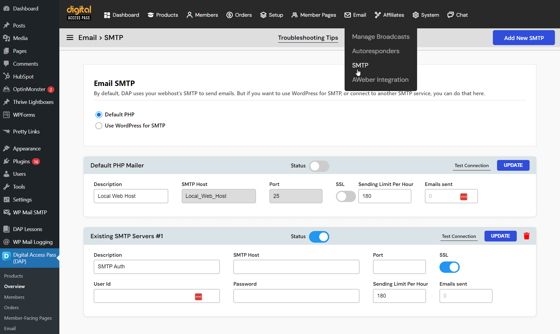
Task: Click the Affiliates icon in the nav bar
Action: 377,15
